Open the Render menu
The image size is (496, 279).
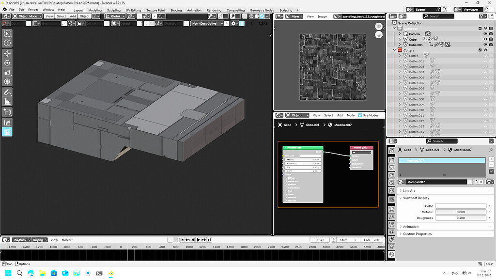pos(33,10)
